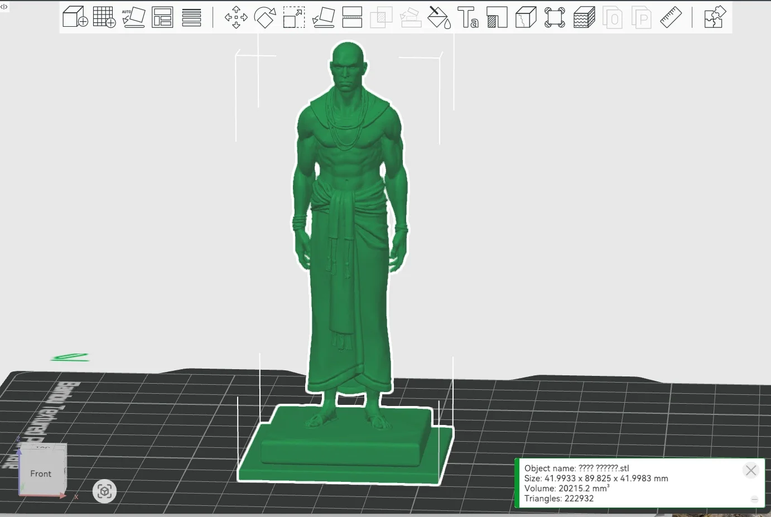Click the round cube view reset button
The image size is (771, 517).
(104, 491)
